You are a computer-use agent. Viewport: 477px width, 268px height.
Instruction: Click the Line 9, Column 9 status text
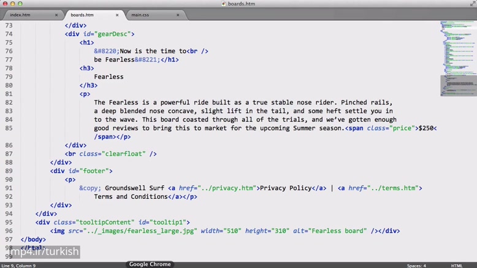18,265
